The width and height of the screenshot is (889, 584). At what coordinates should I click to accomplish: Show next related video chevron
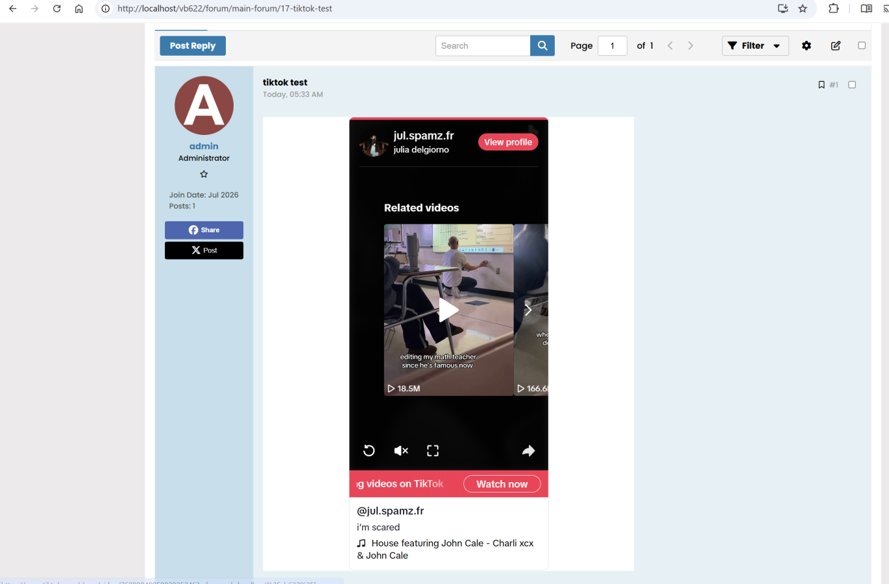(528, 310)
